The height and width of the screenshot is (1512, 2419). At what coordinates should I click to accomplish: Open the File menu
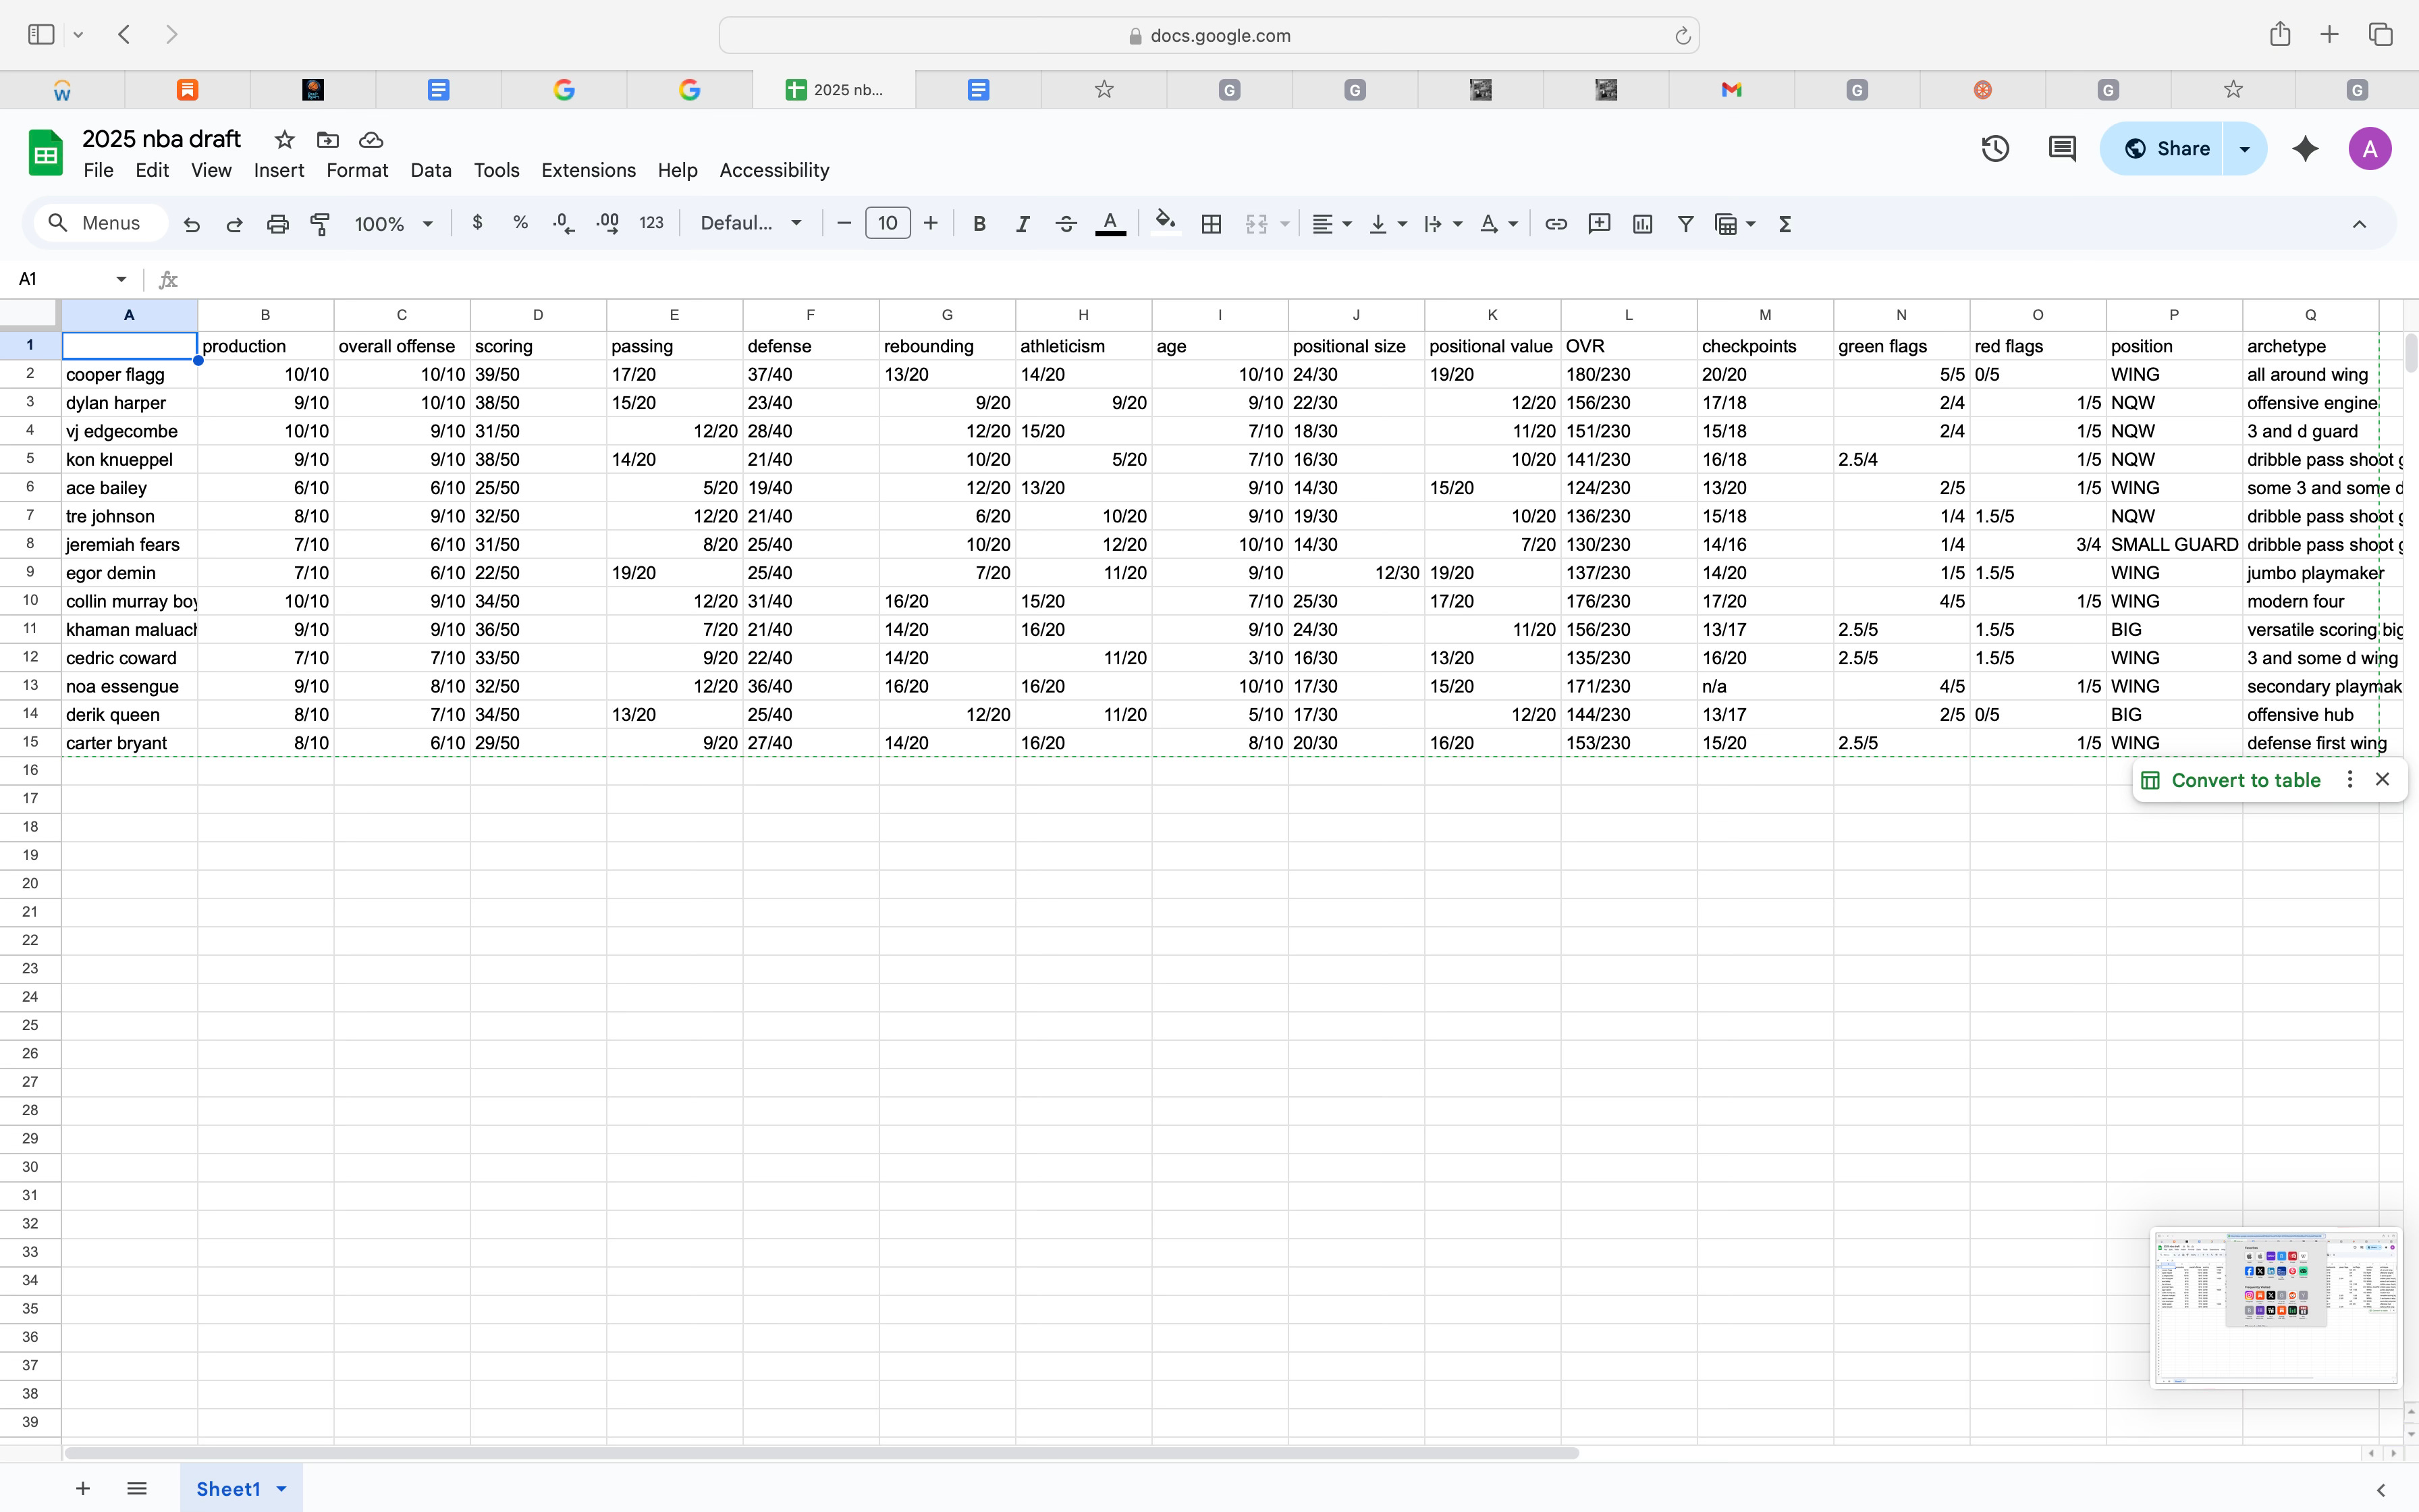tap(98, 170)
